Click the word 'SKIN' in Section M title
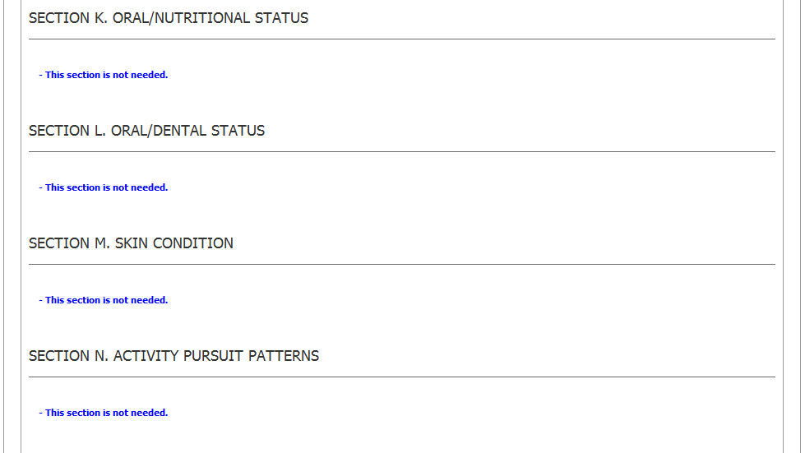Viewport: 805px width, 453px height. click(x=130, y=243)
